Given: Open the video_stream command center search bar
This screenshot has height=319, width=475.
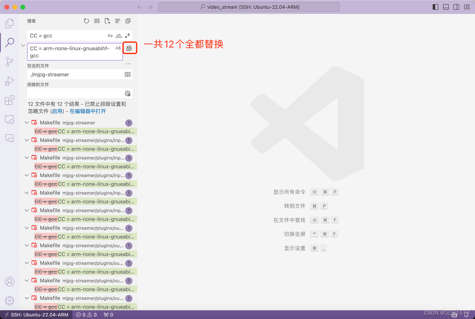Looking at the screenshot, I should [x=249, y=7].
